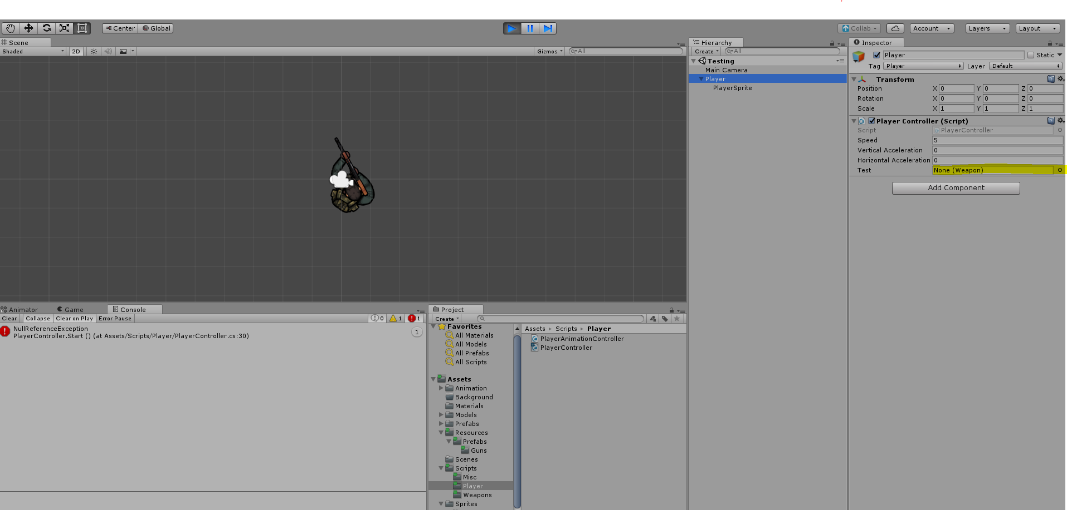Open the Project Create dropdown
This screenshot has width=1067, height=510.
[447, 319]
